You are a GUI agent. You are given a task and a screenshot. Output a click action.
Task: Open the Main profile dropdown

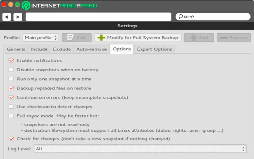click(41, 38)
